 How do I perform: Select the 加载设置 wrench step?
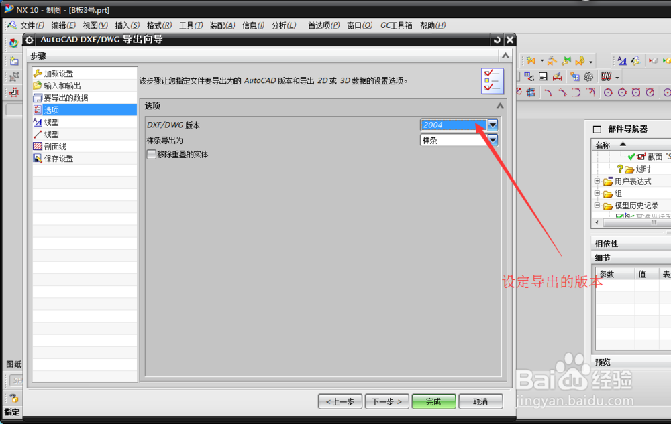pyautogui.click(x=85, y=74)
